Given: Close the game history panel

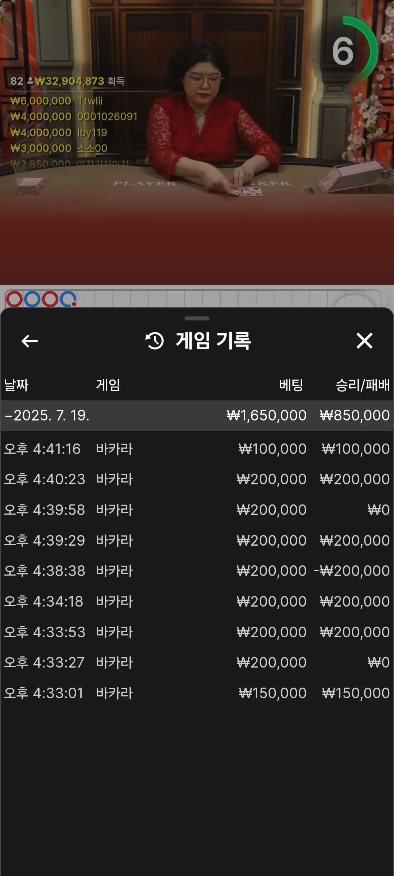Looking at the screenshot, I should (364, 341).
